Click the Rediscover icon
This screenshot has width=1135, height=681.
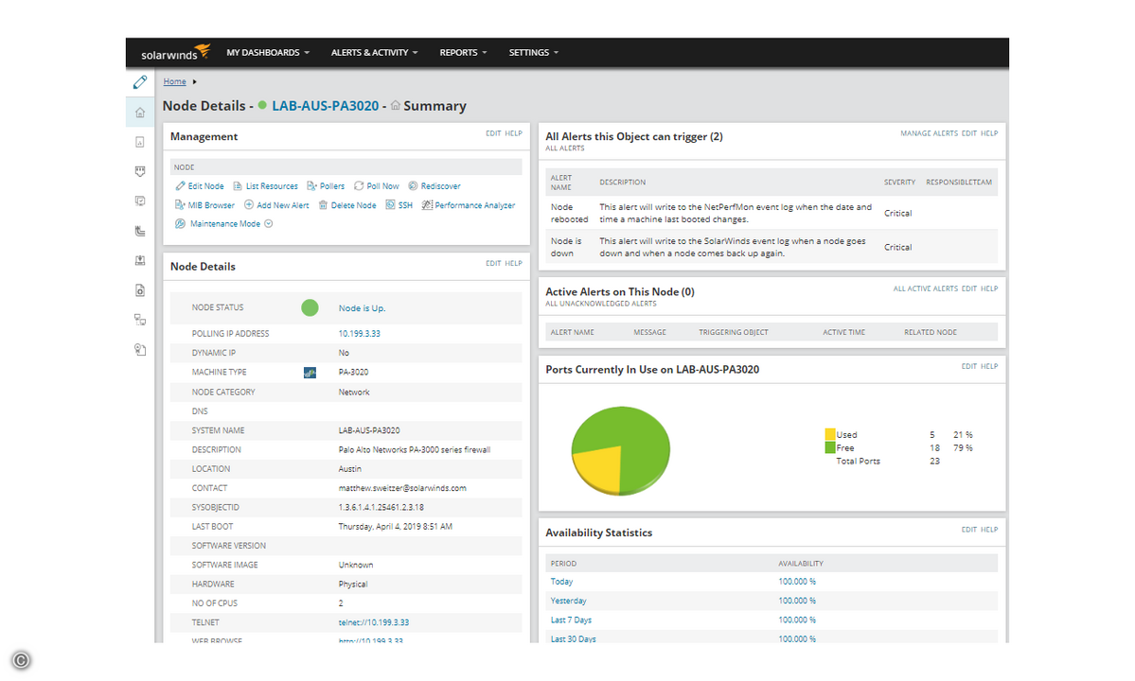pos(413,185)
